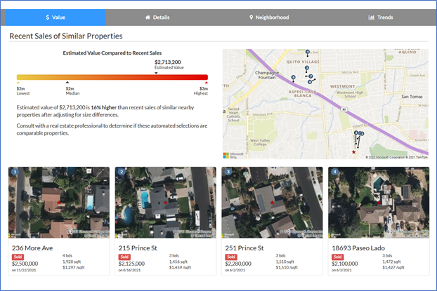437x291 pixels.
Task: Open aerial photo of 236 More Ave
Action: click(x=59, y=202)
